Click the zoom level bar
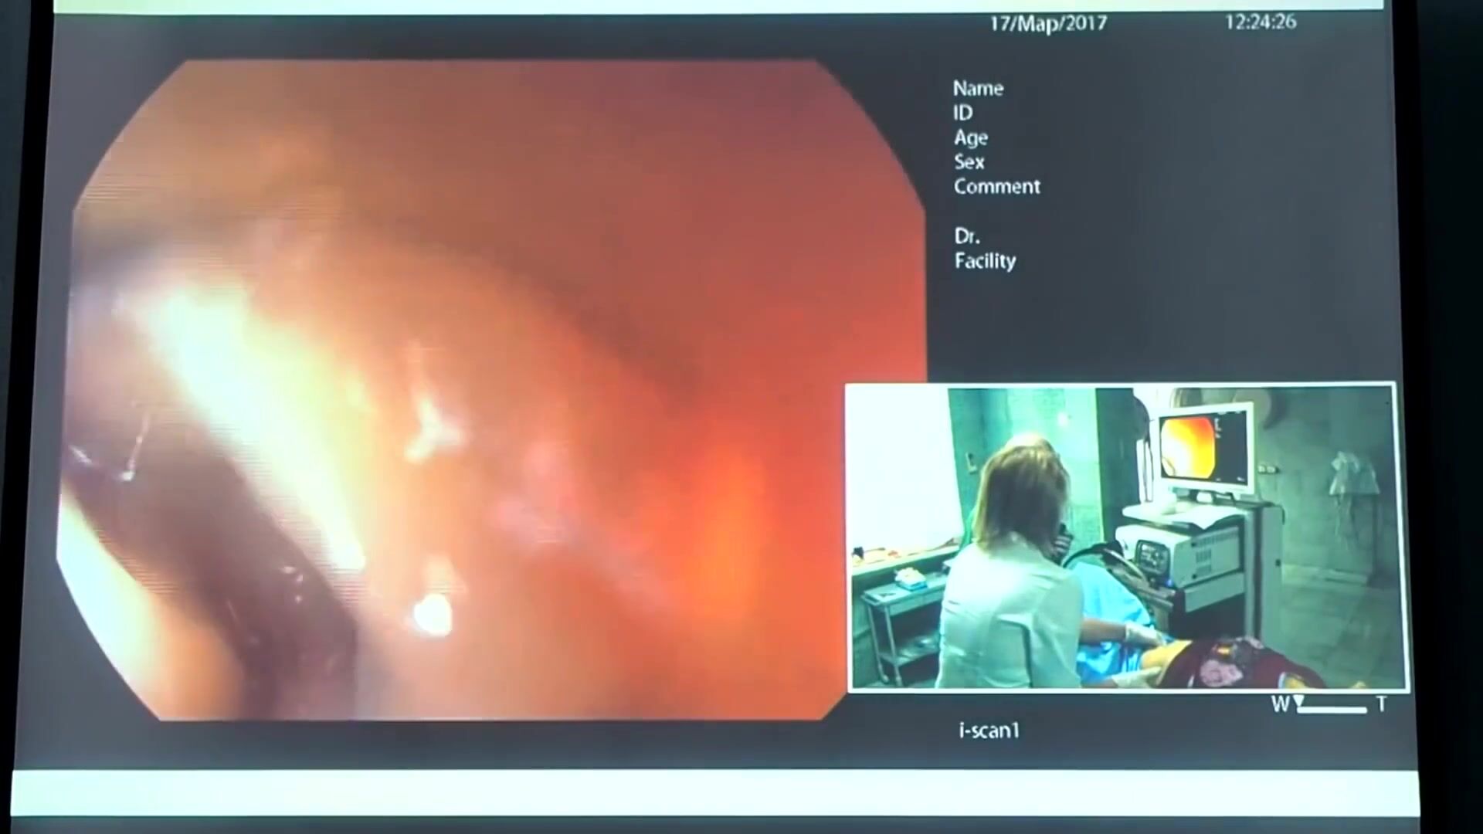The height and width of the screenshot is (834, 1483). [x=1332, y=710]
